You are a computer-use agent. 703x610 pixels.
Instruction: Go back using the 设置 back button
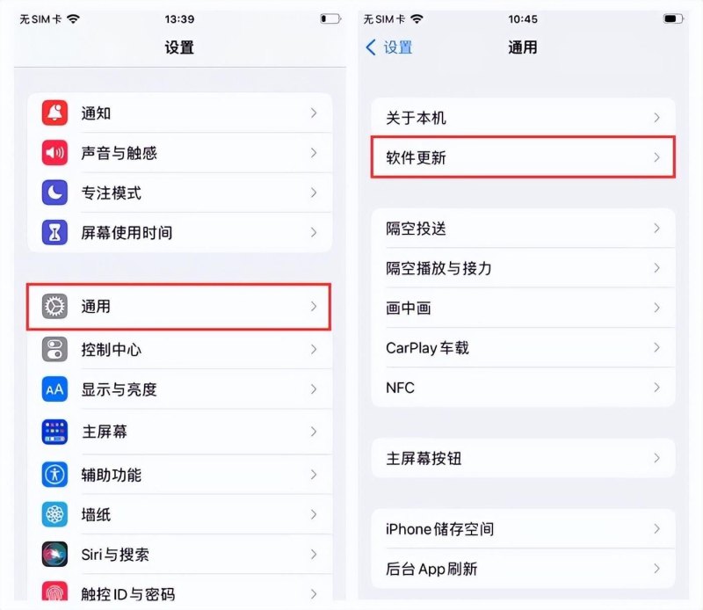point(389,47)
